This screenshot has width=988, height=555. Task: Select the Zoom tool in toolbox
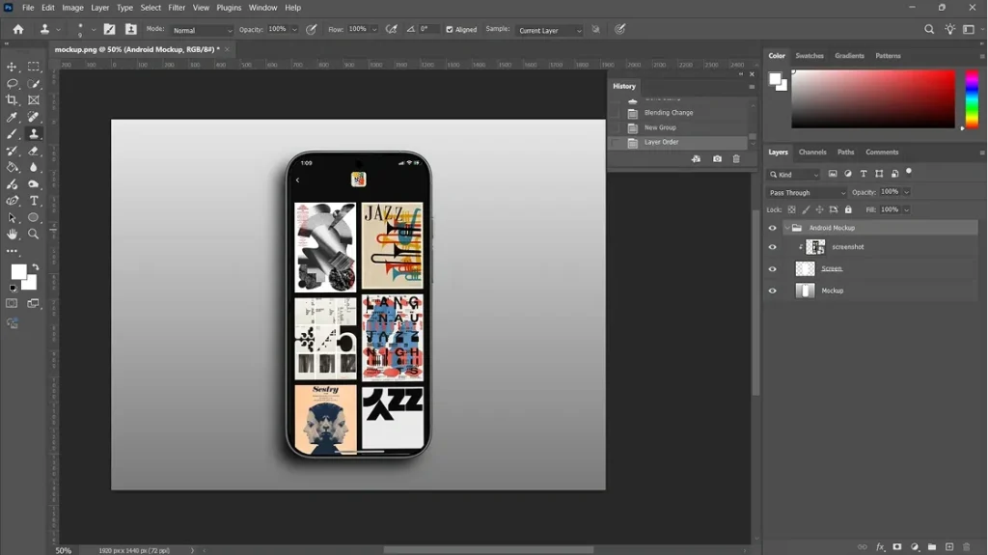34,234
